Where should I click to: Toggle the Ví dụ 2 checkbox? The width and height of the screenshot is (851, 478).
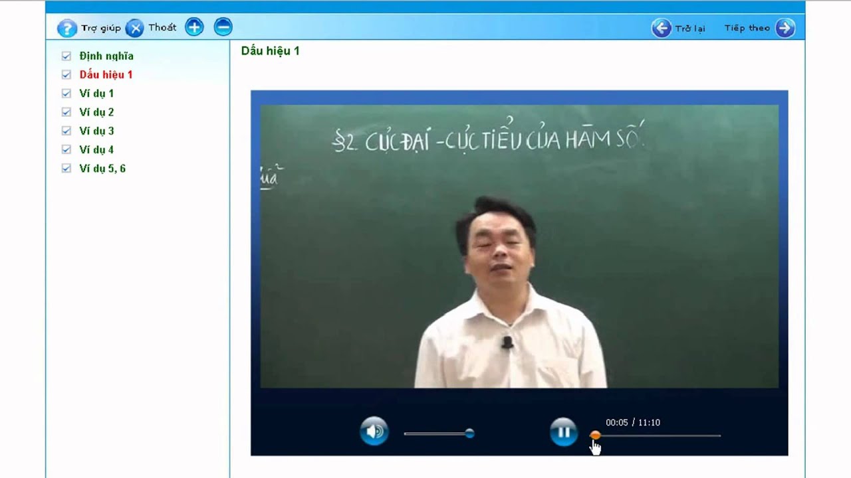pos(66,112)
